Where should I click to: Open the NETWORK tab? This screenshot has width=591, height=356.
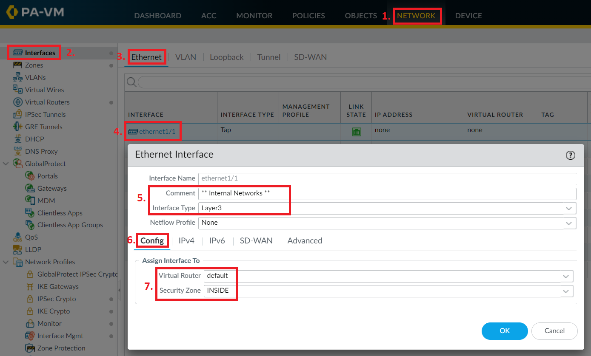[x=416, y=16]
